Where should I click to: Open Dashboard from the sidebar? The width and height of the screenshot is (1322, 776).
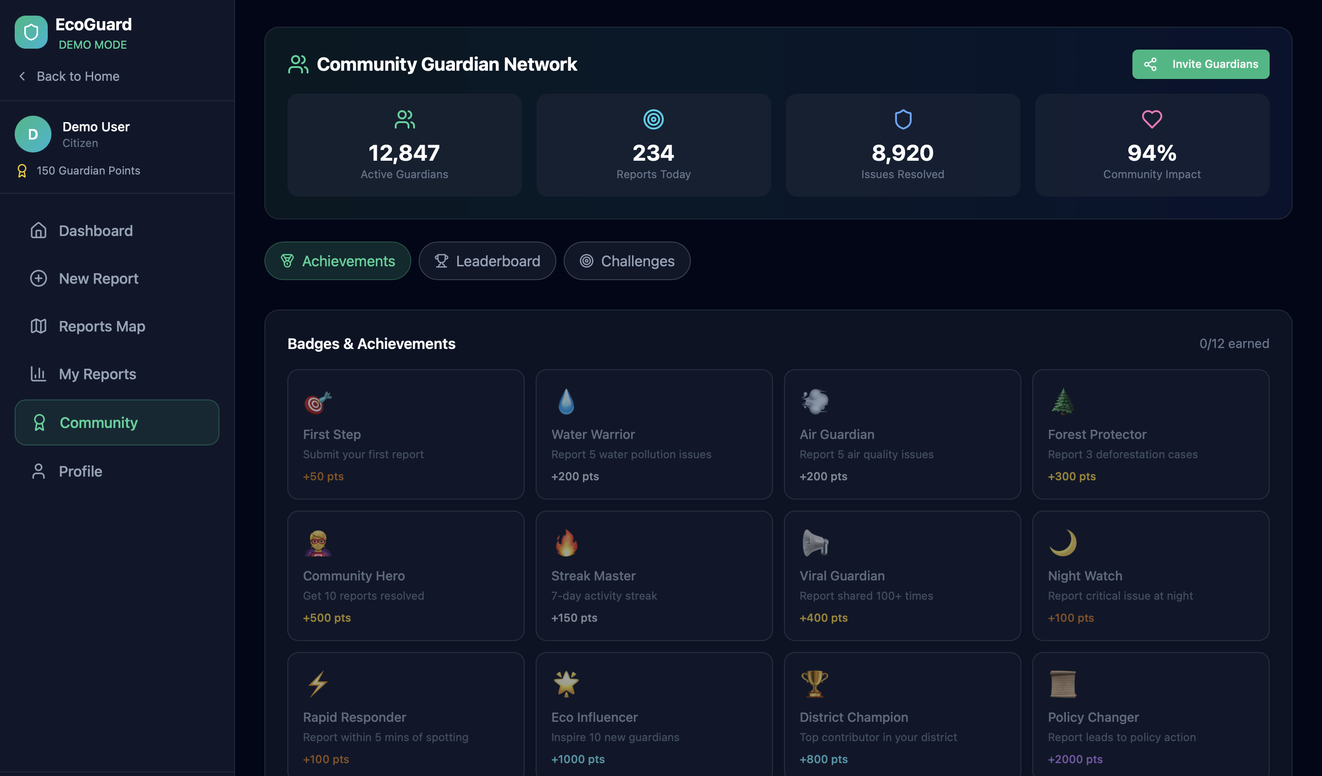(x=95, y=231)
